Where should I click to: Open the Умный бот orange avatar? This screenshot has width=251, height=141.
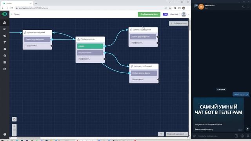(x=201, y=7)
